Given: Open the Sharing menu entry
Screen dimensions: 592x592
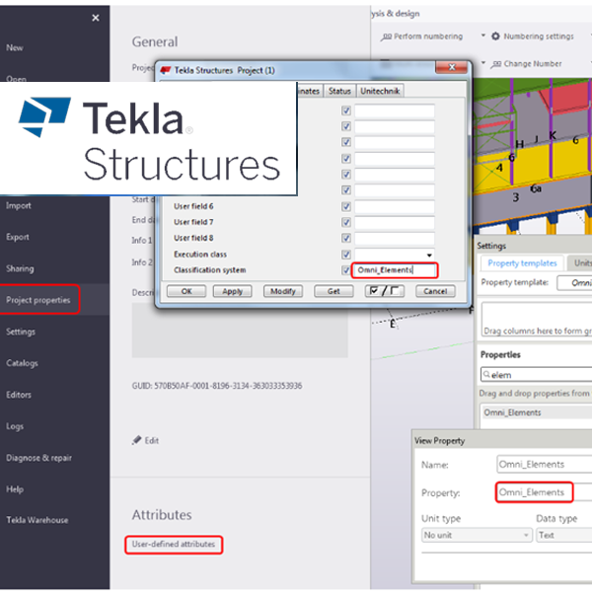Looking at the screenshot, I should (x=20, y=268).
